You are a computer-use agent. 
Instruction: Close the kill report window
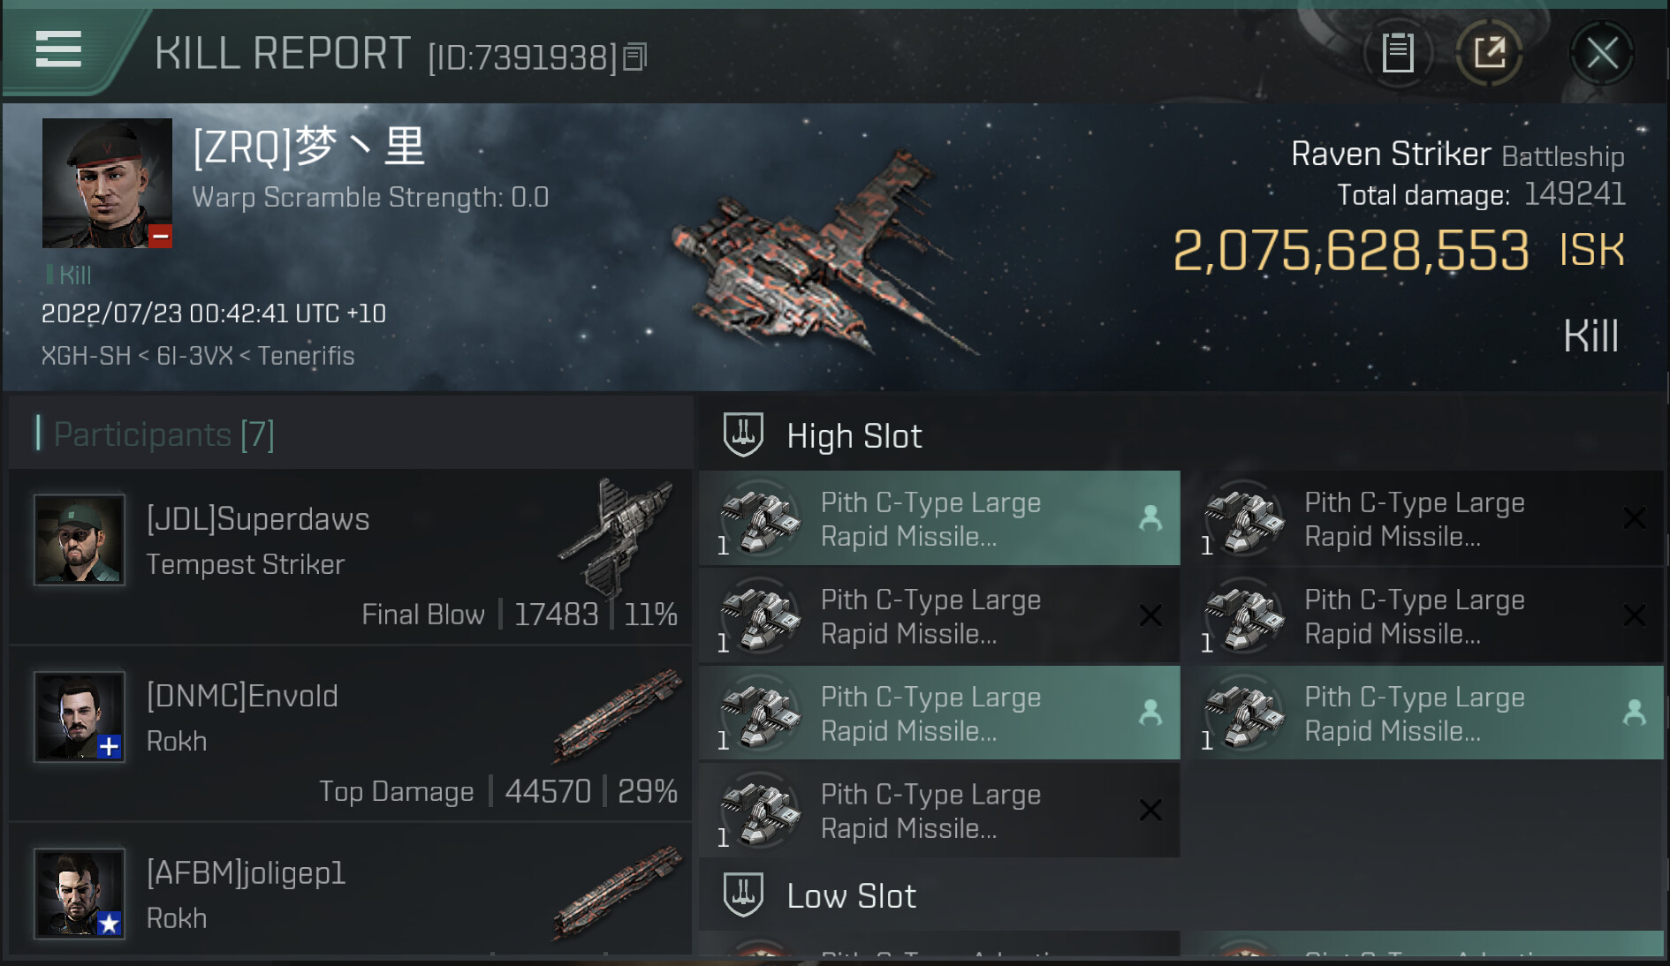click(x=1602, y=53)
